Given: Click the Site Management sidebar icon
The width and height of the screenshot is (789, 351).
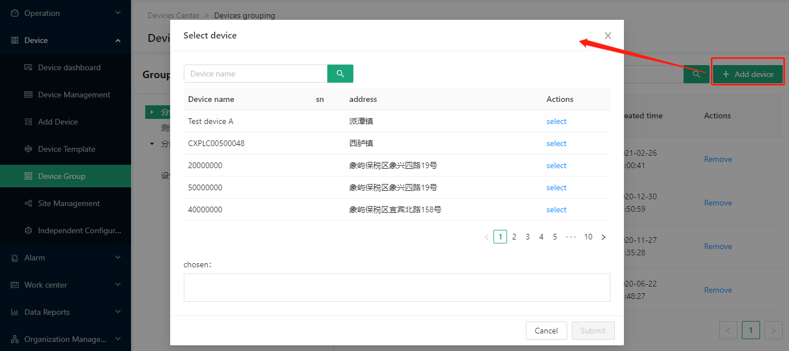Looking at the screenshot, I should pyautogui.click(x=28, y=203).
